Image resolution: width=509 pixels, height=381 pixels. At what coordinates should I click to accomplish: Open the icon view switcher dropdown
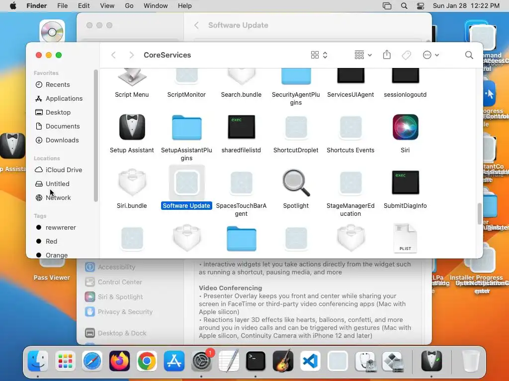pyautogui.click(x=319, y=55)
